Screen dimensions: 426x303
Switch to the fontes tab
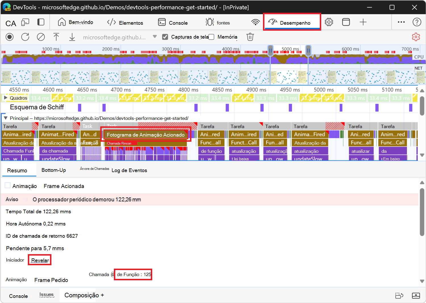218,22
